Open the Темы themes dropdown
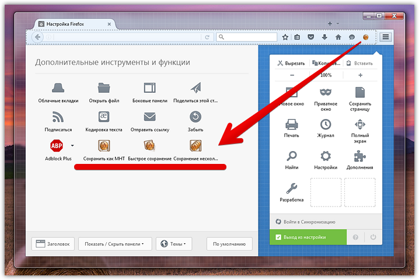419x280 pixels. (x=174, y=244)
